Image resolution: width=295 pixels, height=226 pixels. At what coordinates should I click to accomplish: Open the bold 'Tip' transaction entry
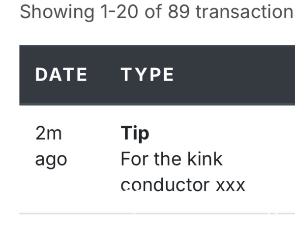click(x=135, y=134)
